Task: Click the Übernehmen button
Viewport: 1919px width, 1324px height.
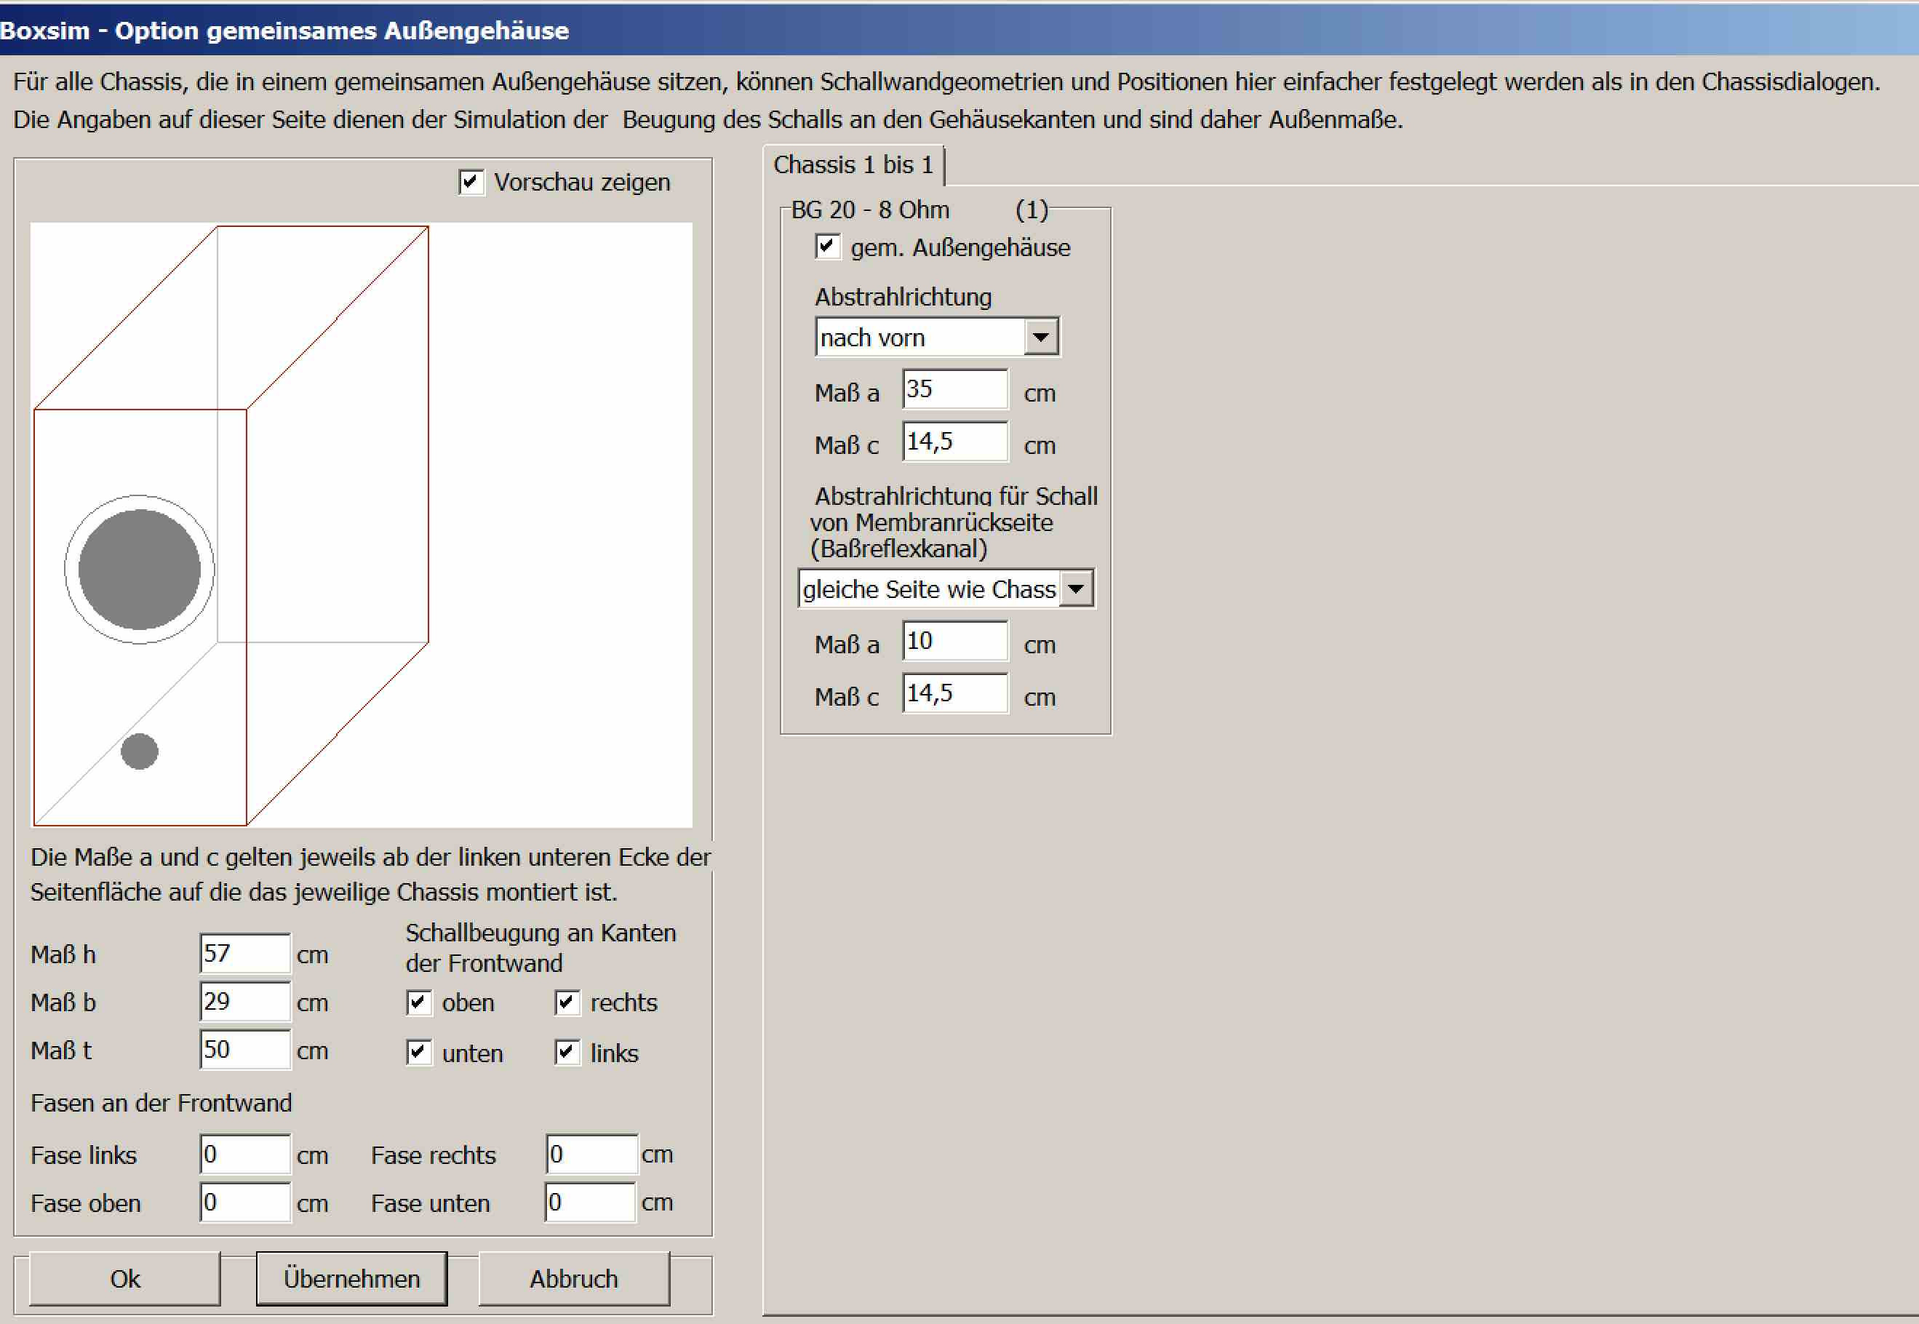Action: (351, 1278)
